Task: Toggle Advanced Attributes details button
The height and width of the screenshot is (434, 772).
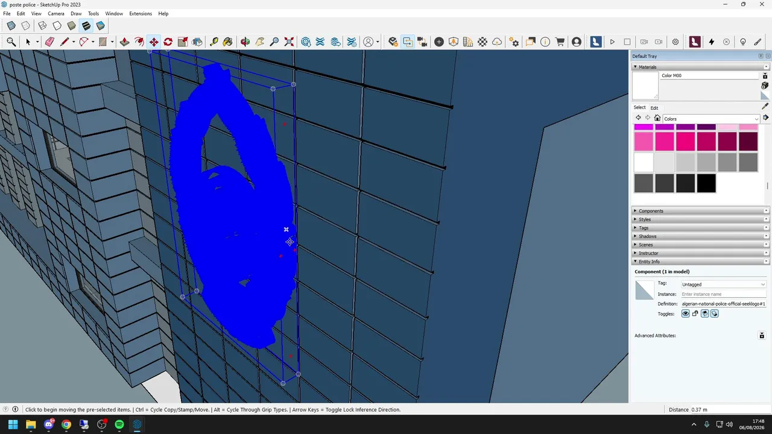Action: pyautogui.click(x=762, y=336)
